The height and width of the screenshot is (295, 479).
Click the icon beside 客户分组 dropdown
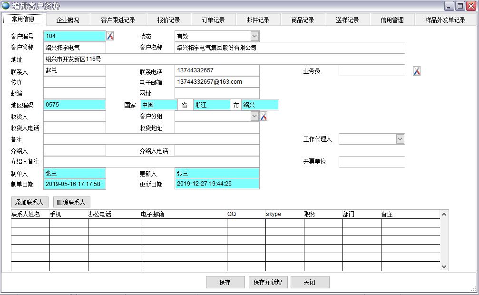pos(264,116)
